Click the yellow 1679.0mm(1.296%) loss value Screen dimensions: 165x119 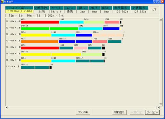click(19, 11)
